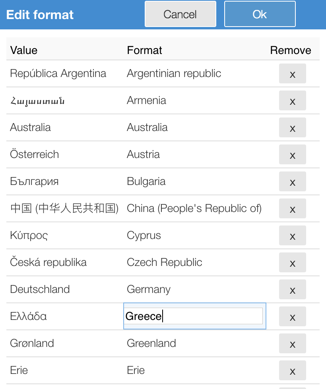Remove the Österreich Austria entry
This screenshot has height=389, width=326.
coord(292,155)
